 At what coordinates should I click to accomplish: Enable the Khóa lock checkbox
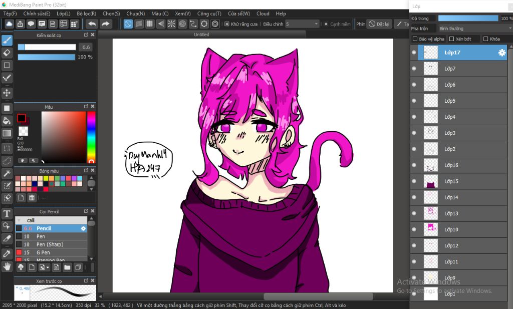(485, 39)
